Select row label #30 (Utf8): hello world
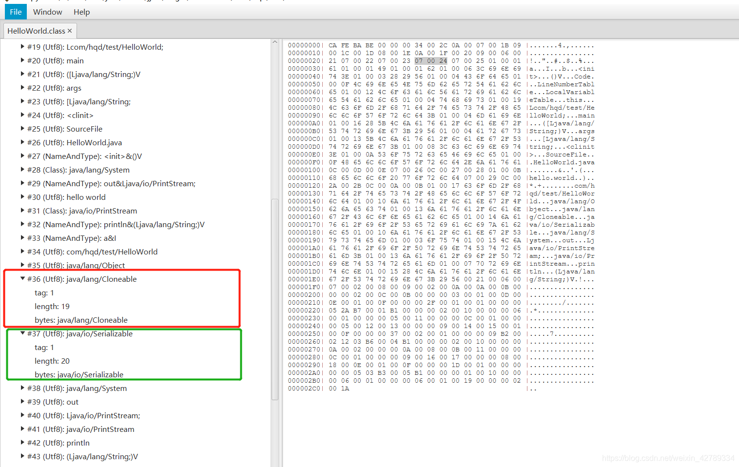 (66, 197)
